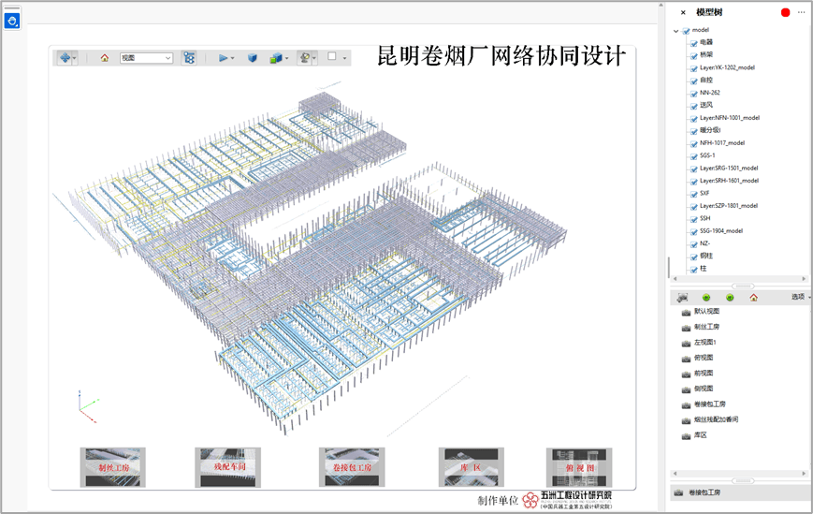Open the background color swatch in toolbar
The width and height of the screenshot is (813, 514).
pyautogui.click(x=332, y=57)
